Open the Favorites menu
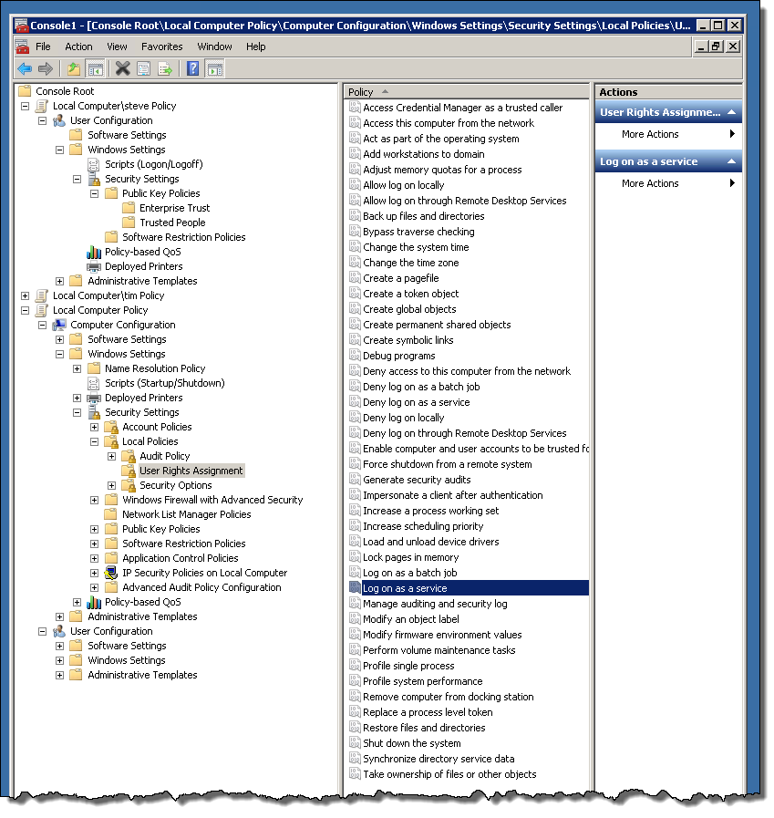The height and width of the screenshot is (818, 774). pyautogui.click(x=162, y=47)
